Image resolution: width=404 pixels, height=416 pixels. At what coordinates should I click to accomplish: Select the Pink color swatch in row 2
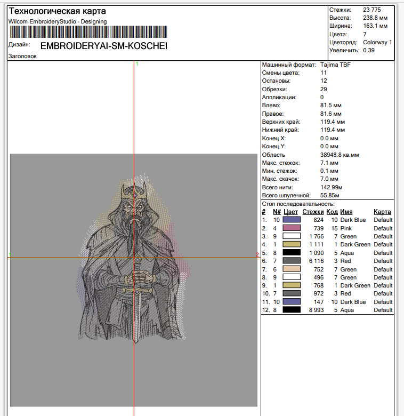[292, 228]
